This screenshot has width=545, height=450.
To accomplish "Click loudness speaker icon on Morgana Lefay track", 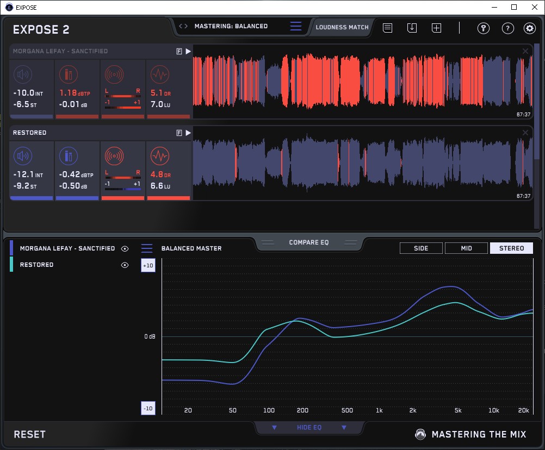I will 23,74.
